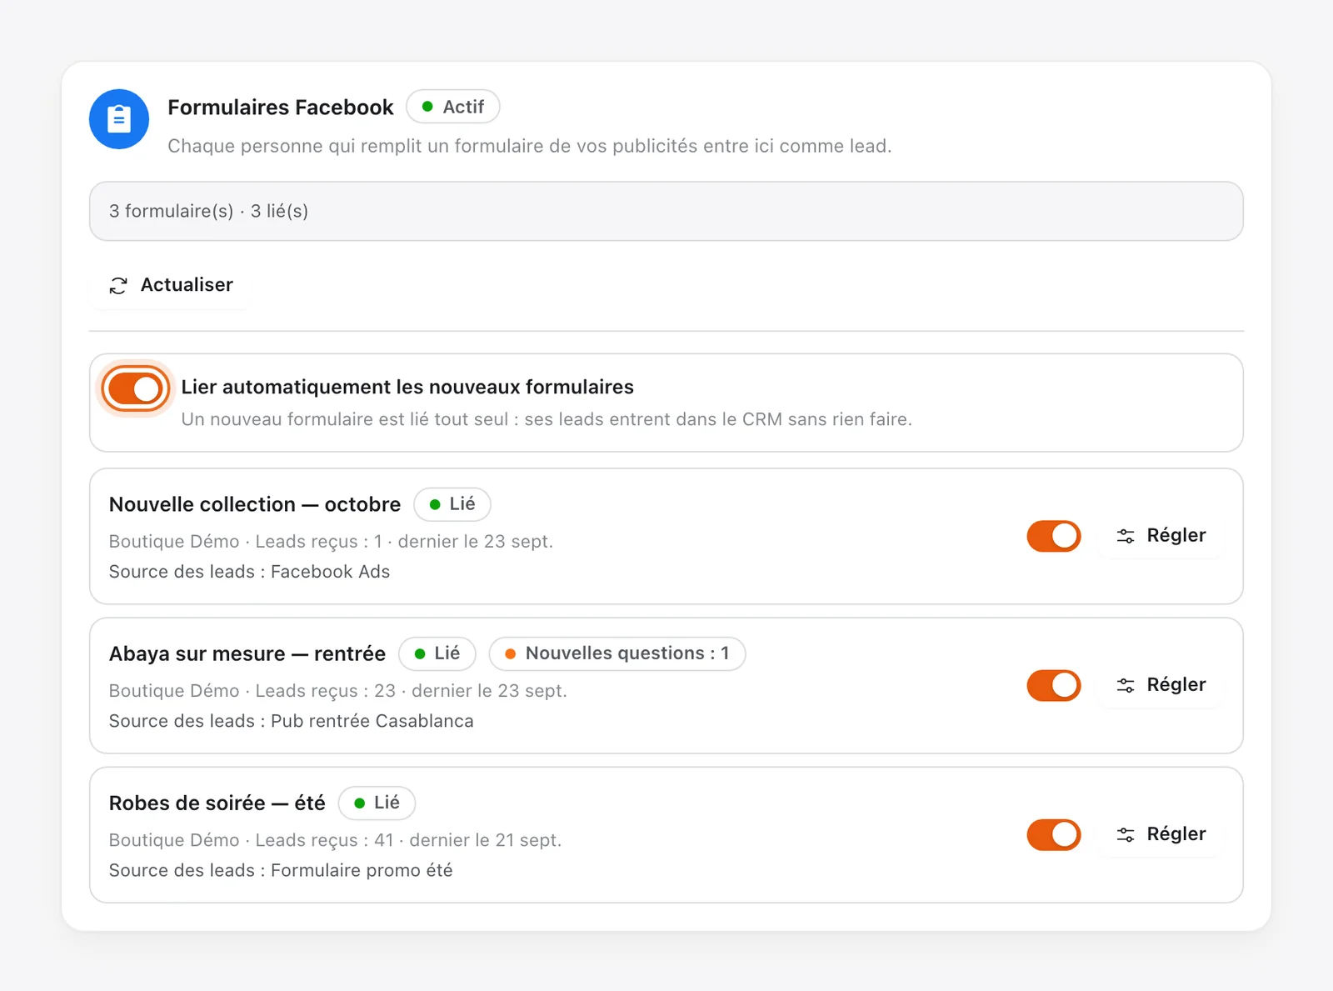Click 'Source des leads : Facebook Ads' text
The height and width of the screenshot is (991, 1333).
click(249, 572)
